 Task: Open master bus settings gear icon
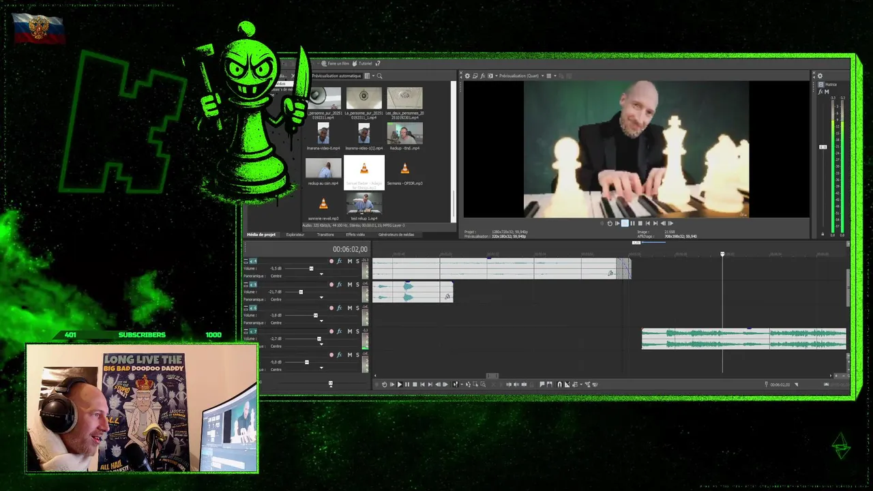coord(820,76)
